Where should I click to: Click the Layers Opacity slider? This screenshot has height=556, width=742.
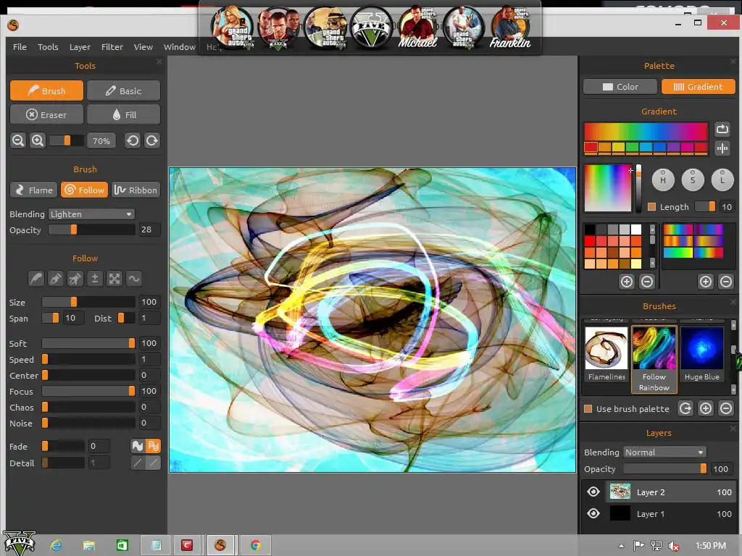click(x=665, y=468)
